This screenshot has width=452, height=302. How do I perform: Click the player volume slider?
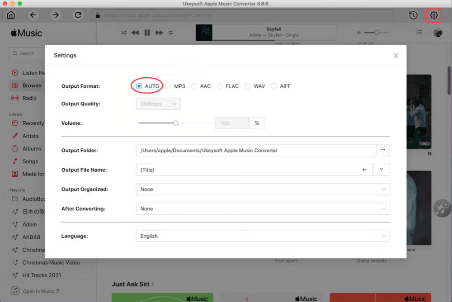click(x=377, y=33)
